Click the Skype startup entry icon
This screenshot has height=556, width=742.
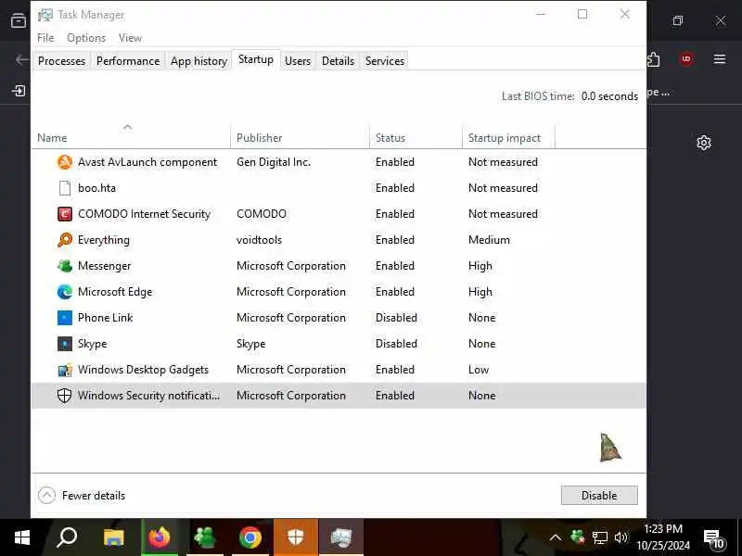65,344
